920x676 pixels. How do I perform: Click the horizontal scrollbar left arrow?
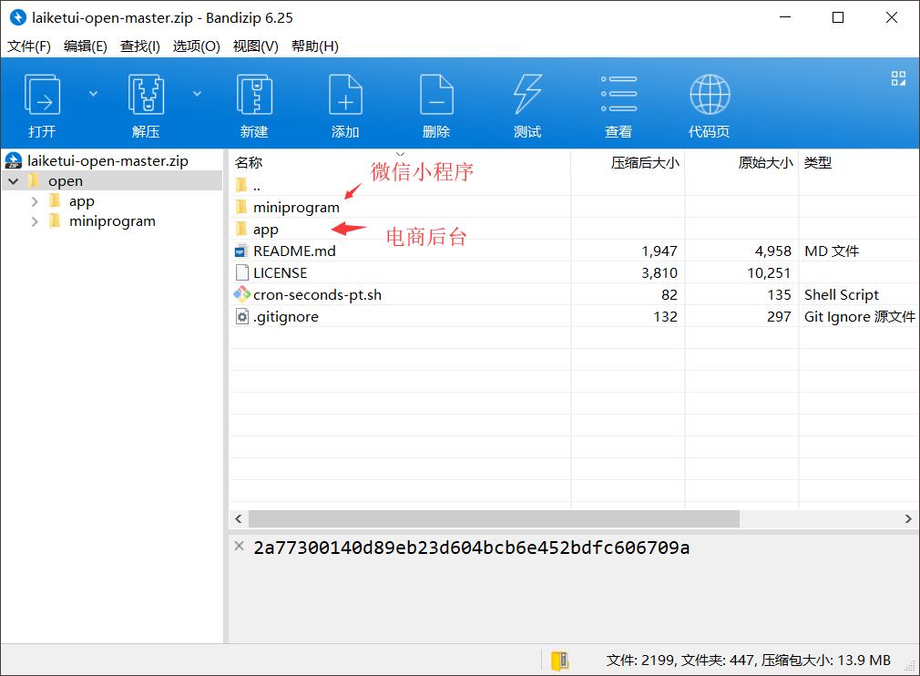coord(239,518)
